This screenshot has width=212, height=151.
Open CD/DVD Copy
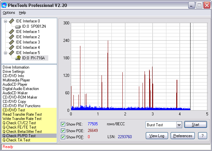[x=14, y=102]
